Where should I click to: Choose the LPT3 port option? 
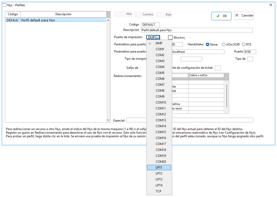point(159,179)
